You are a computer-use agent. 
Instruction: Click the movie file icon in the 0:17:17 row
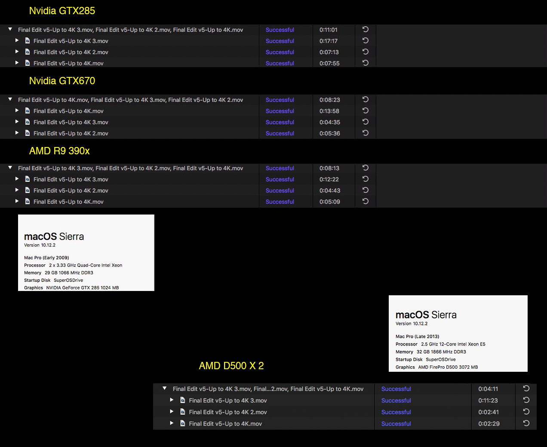pyautogui.click(x=28, y=40)
